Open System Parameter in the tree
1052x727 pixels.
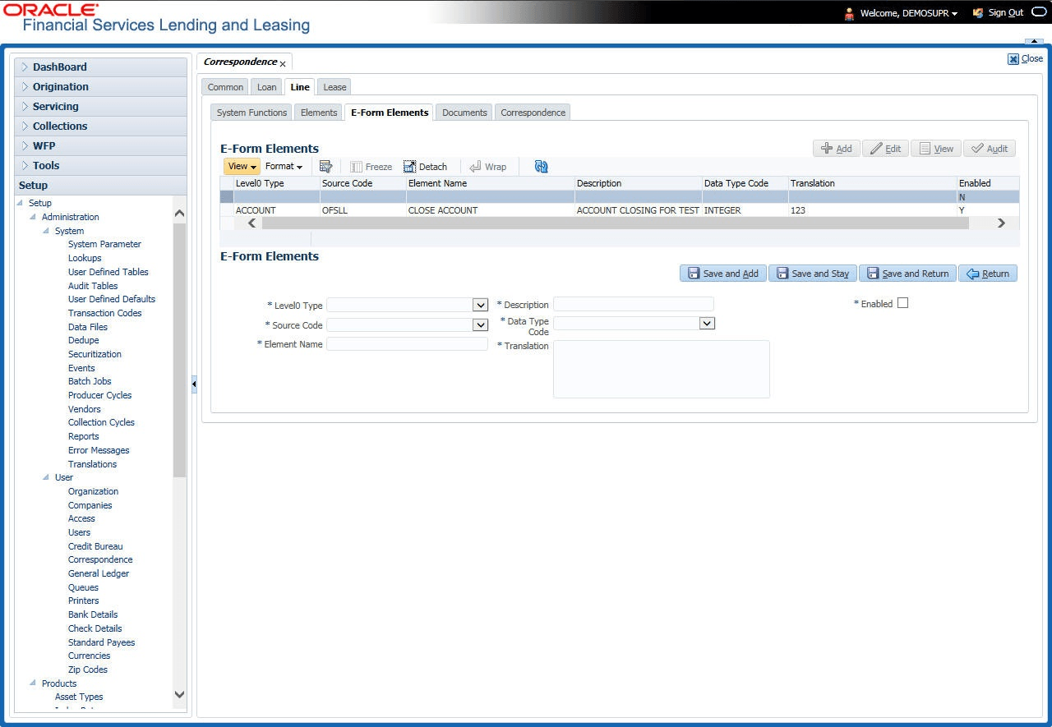point(104,244)
